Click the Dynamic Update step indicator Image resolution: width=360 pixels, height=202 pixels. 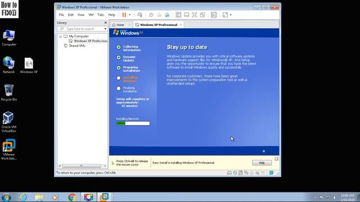(x=119, y=57)
